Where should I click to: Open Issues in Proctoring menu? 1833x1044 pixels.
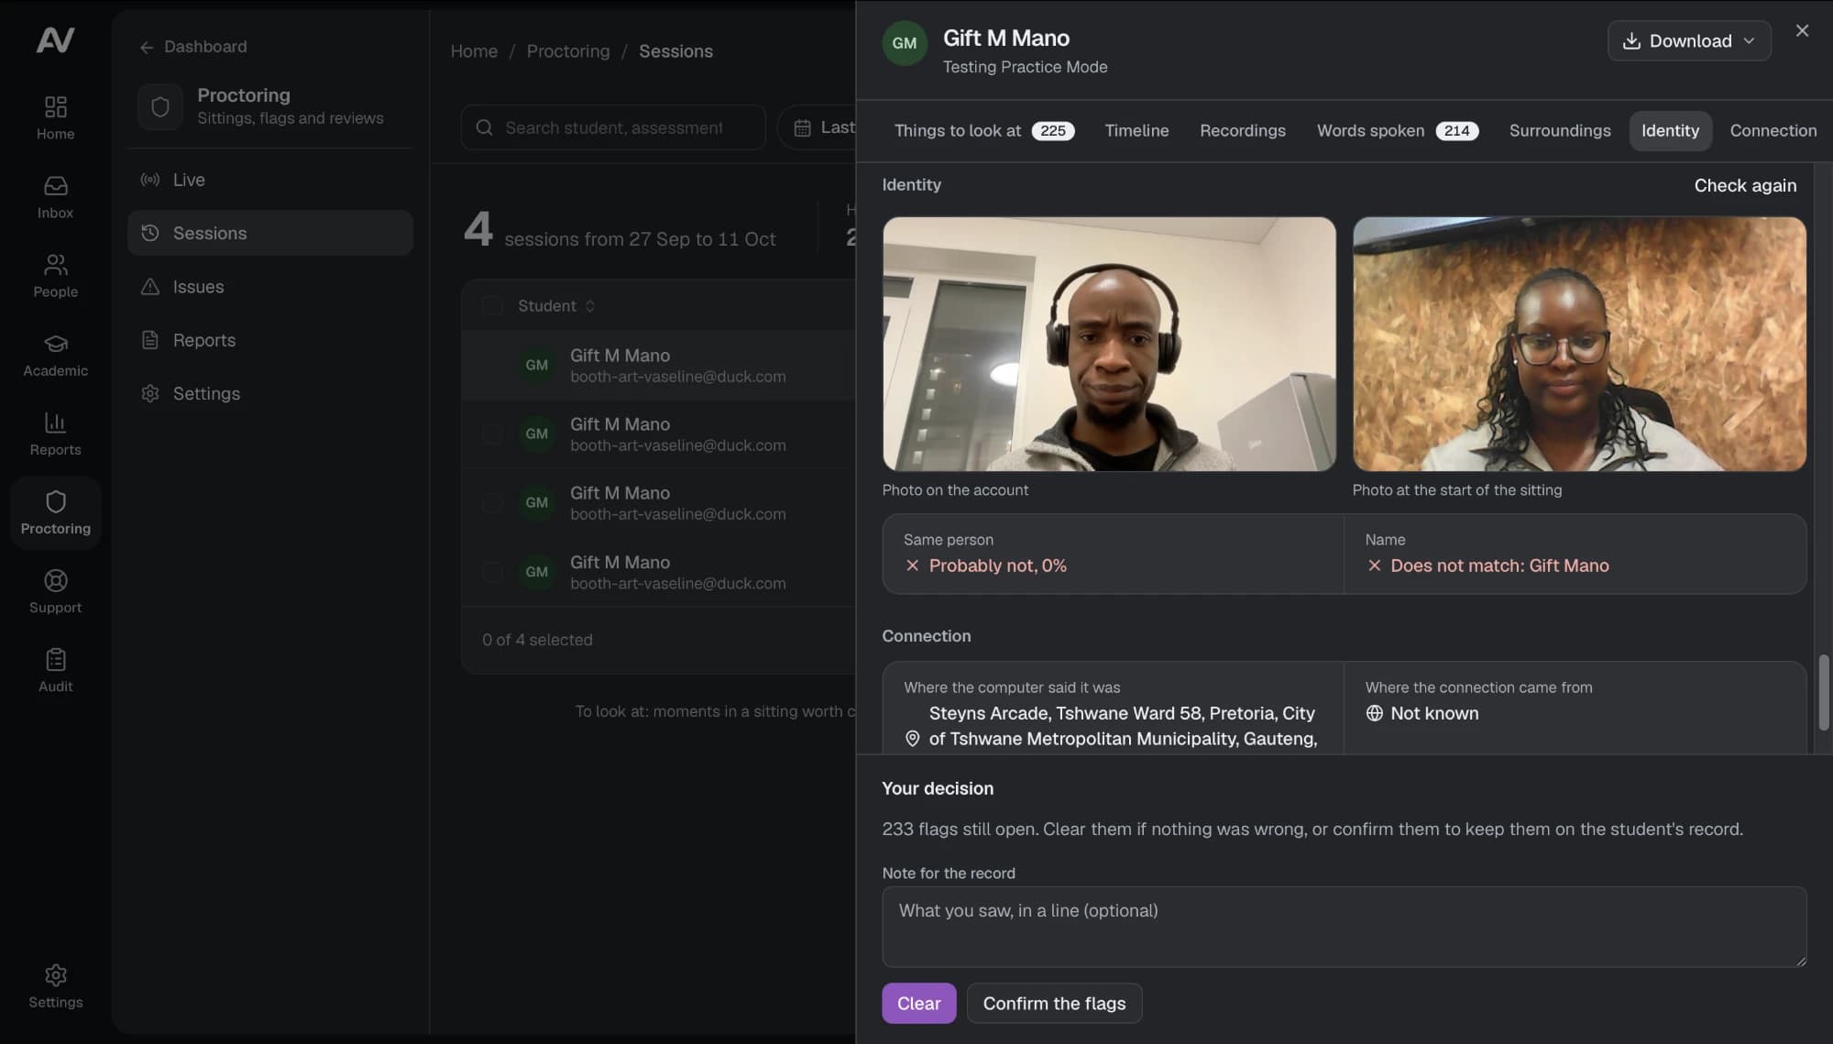[270, 287]
